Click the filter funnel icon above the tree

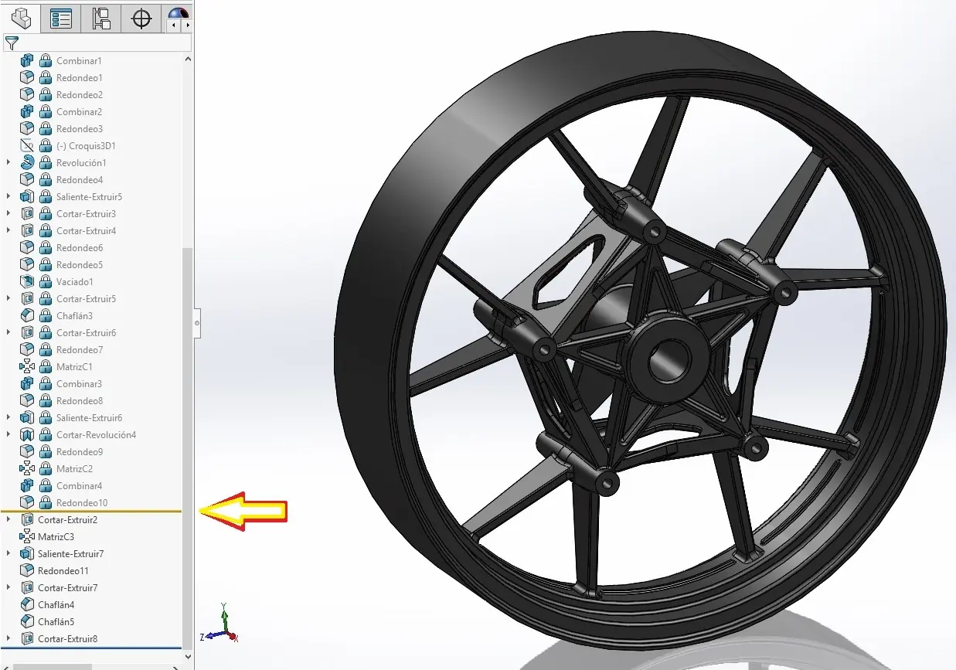(x=12, y=43)
